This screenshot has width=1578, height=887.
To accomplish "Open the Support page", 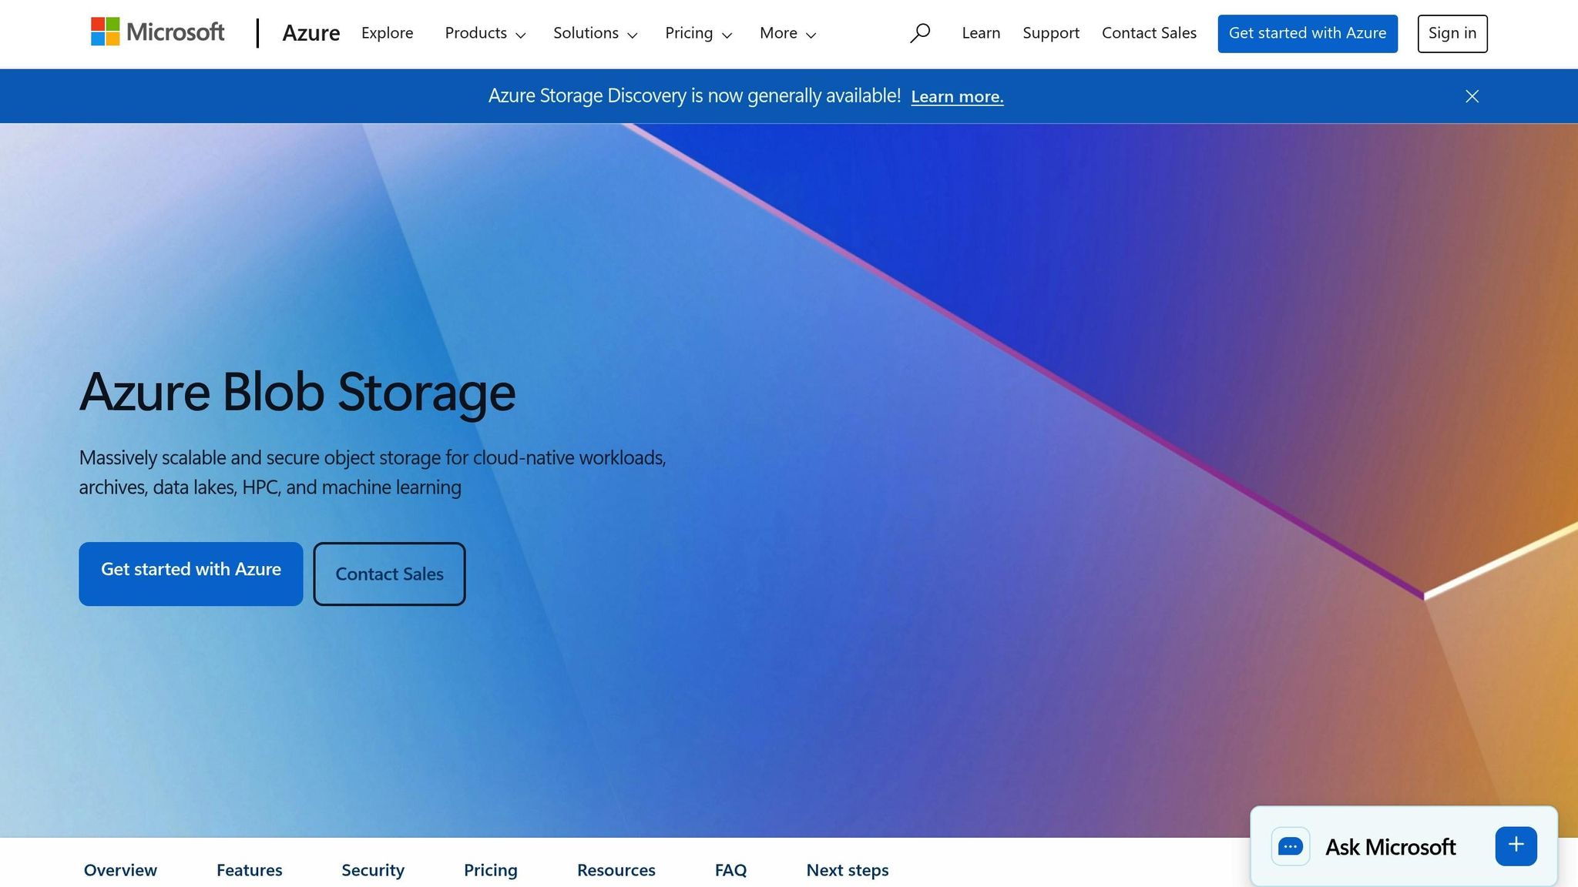I will click(x=1050, y=33).
